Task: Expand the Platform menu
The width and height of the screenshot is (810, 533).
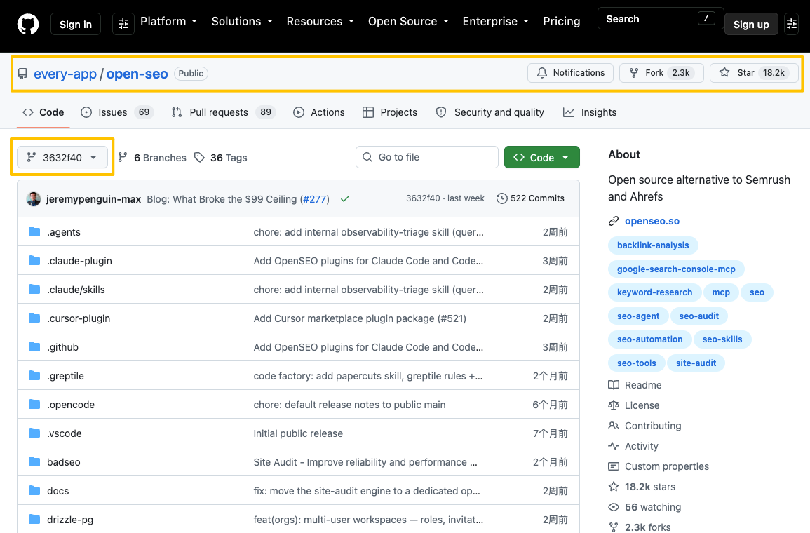Action: pos(169,21)
